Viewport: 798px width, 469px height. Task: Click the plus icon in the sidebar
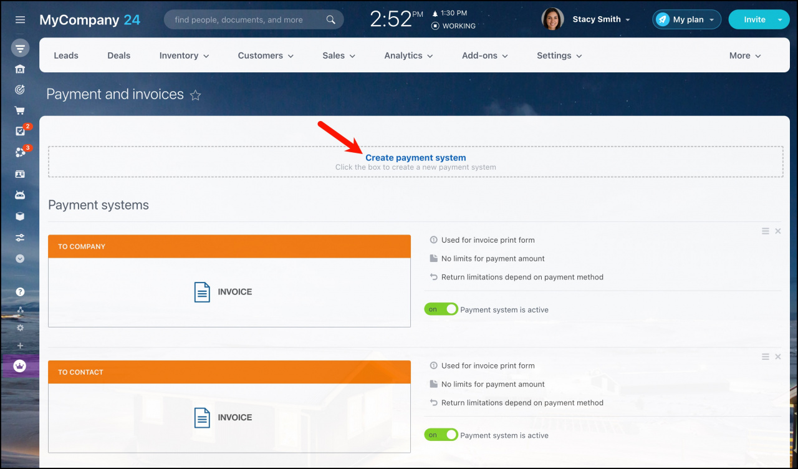pos(20,346)
